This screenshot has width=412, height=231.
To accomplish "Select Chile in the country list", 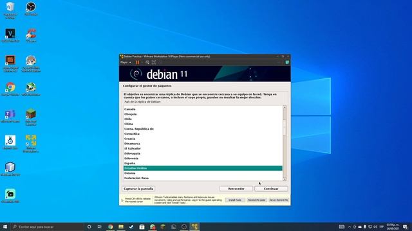I will click(203, 119).
